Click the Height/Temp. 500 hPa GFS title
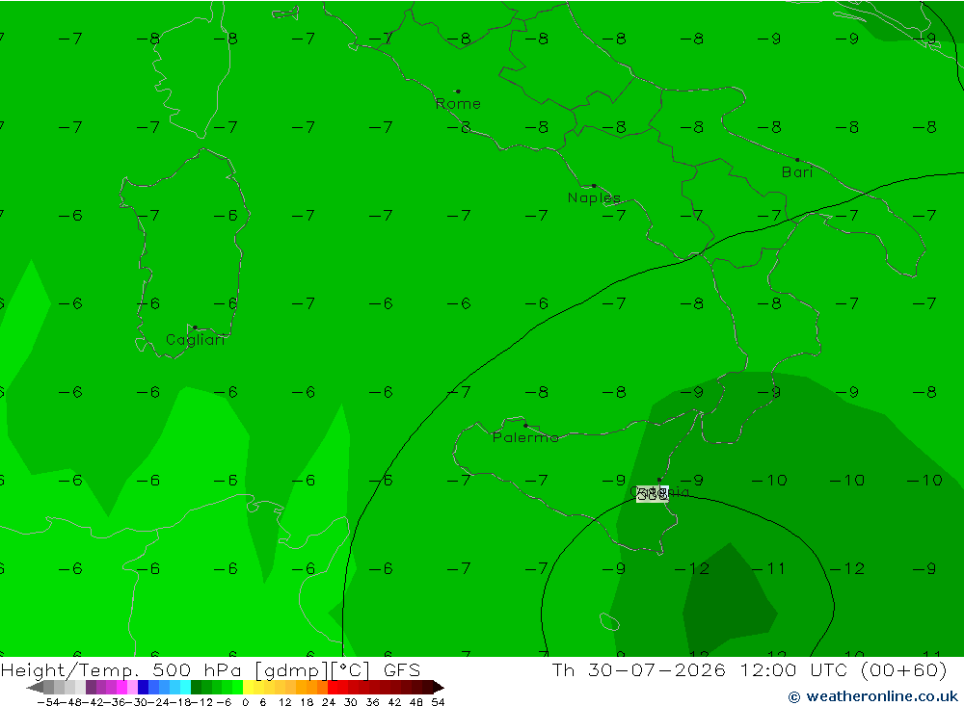 click(x=210, y=669)
